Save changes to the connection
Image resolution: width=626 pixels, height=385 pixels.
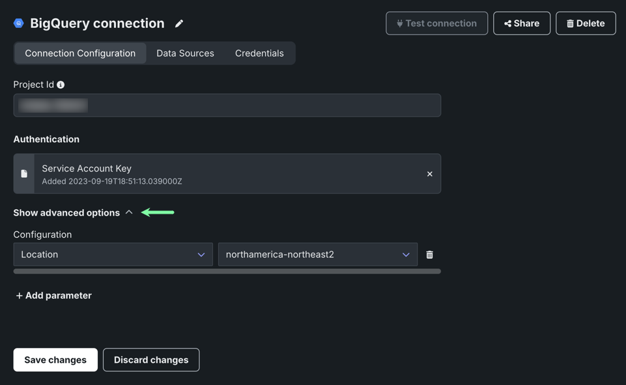click(55, 360)
